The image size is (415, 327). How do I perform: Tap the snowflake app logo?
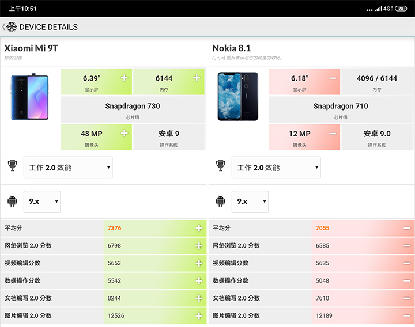(12, 27)
